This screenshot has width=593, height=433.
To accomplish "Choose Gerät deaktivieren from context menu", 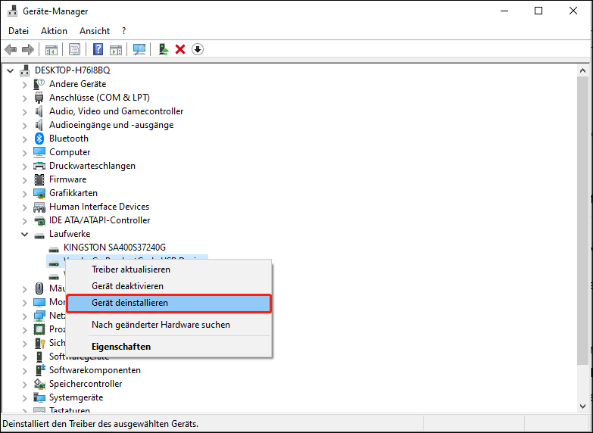I will (169, 286).
